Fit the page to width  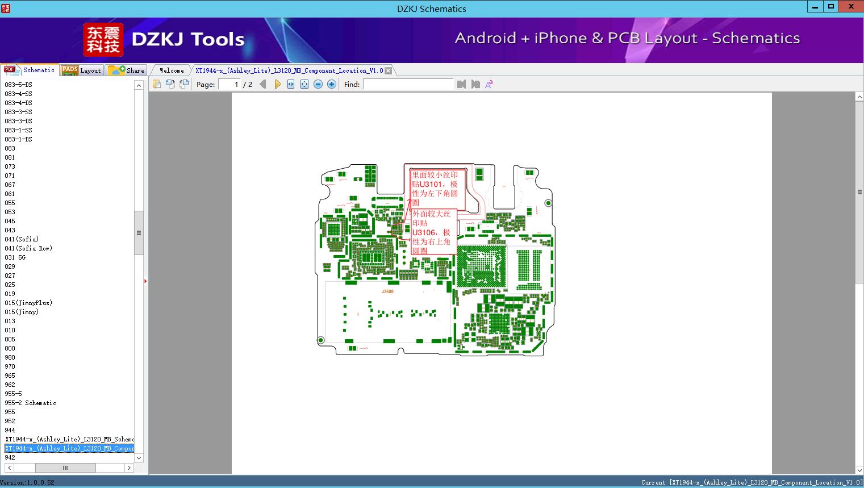[x=291, y=84]
